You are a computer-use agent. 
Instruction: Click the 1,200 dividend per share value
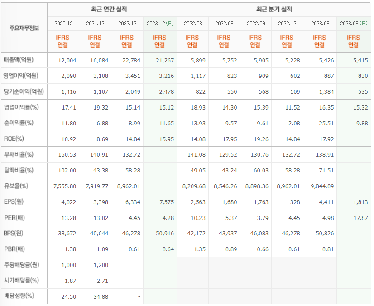click(x=101, y=265)
